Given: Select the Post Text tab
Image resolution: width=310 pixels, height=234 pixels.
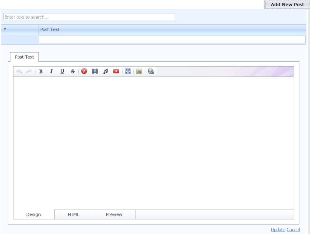Looking at the screenshot, I should click(24, 57).
